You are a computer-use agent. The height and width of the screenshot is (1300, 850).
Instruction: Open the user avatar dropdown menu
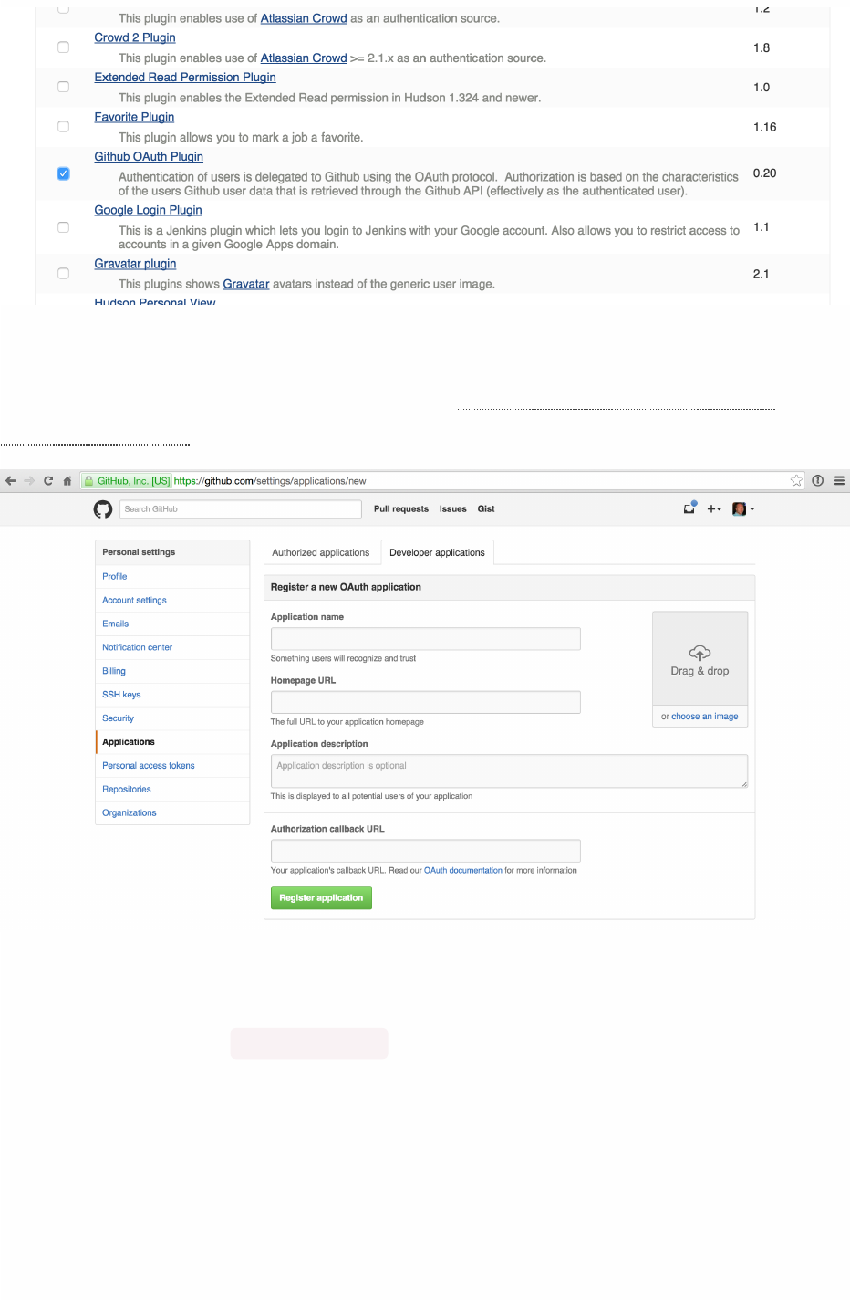pyautogui.click(x=743, y=509)
